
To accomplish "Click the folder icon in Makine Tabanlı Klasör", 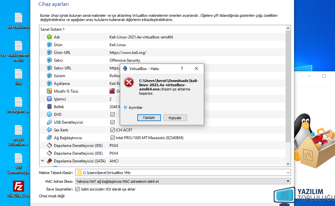I will 79,172.
